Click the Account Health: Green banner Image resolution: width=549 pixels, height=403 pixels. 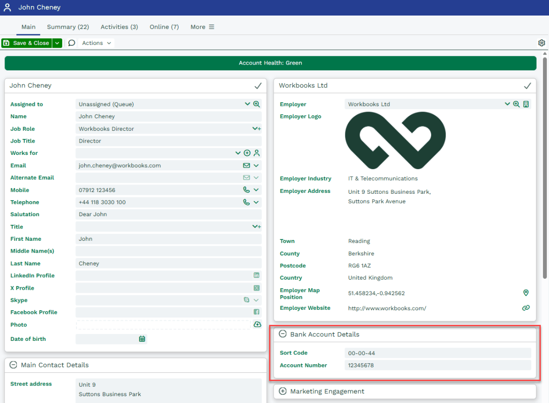(270, 63)
